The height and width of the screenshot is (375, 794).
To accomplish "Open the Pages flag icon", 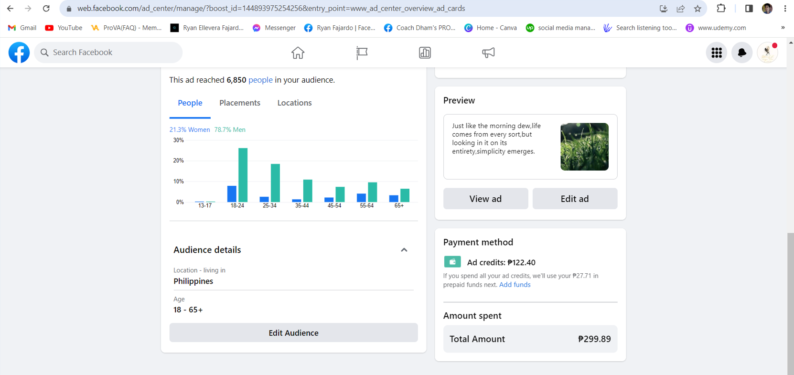I will click(362, 53).
